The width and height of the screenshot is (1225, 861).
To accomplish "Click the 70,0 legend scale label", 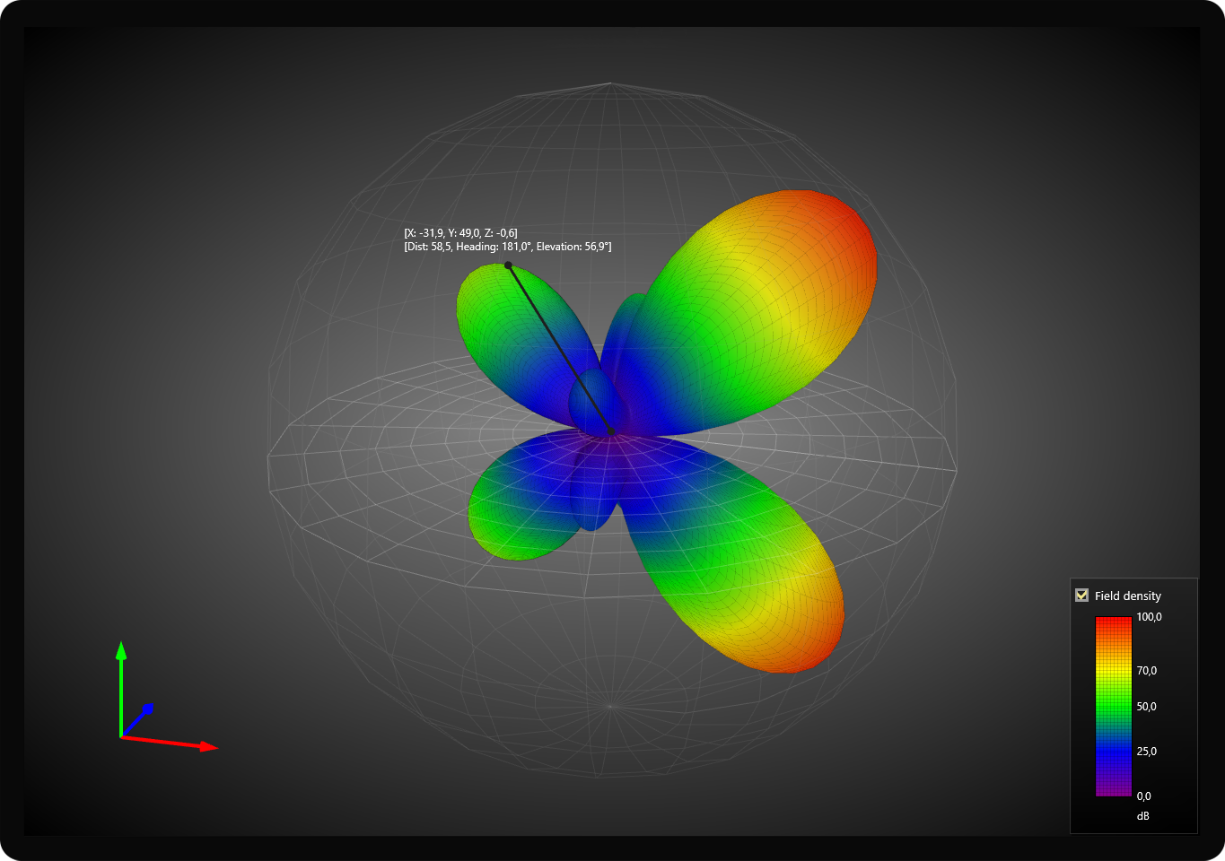I will click(x=1146, y=671).
